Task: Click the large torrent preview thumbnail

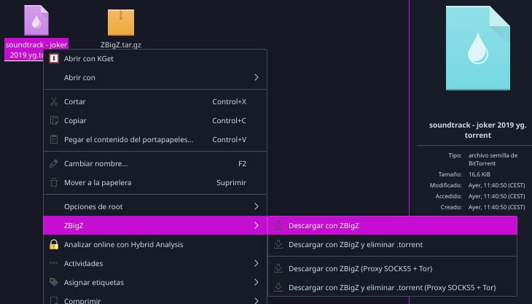Action: 478,48
